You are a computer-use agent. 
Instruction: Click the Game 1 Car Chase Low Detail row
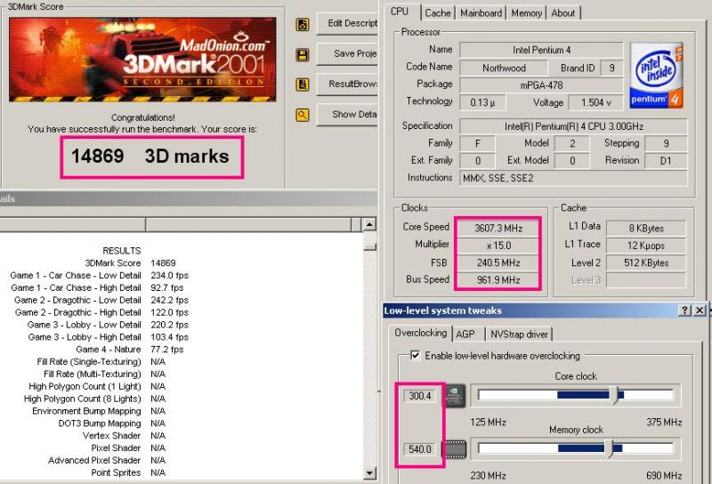pos(99,276)
